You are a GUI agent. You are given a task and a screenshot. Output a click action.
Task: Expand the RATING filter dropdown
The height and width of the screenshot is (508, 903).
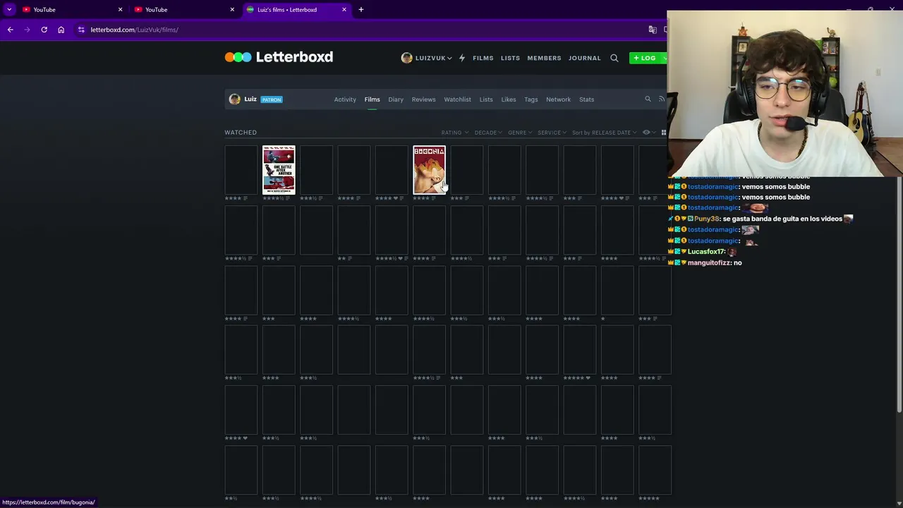point(454,133)
